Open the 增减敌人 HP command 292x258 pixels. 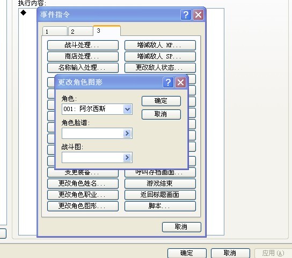[160, 45]
